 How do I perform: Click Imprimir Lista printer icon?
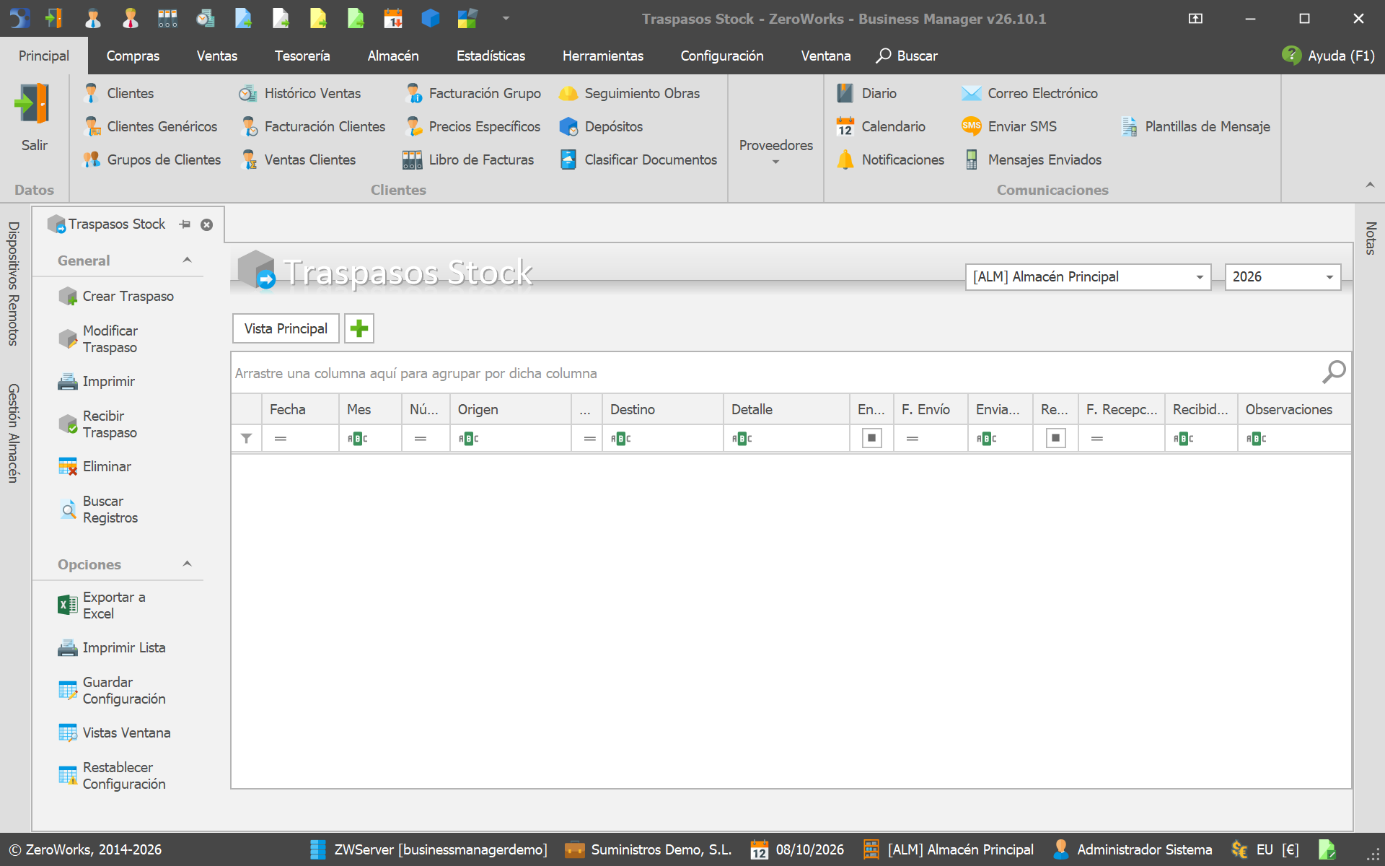pyautogui.click(x=68, y=647)
